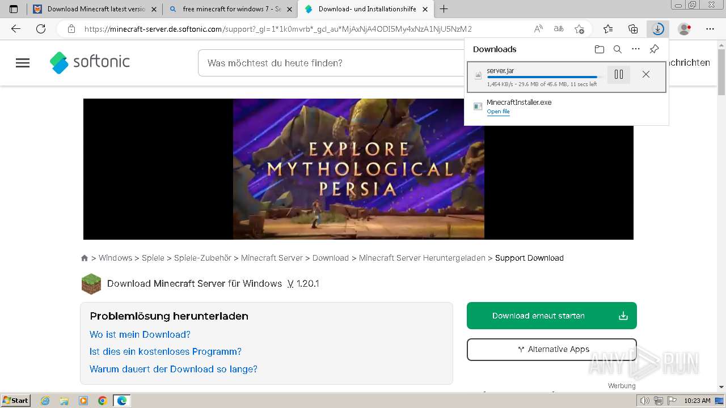
Task: Select Edge taskbar button
Action: 122,401
